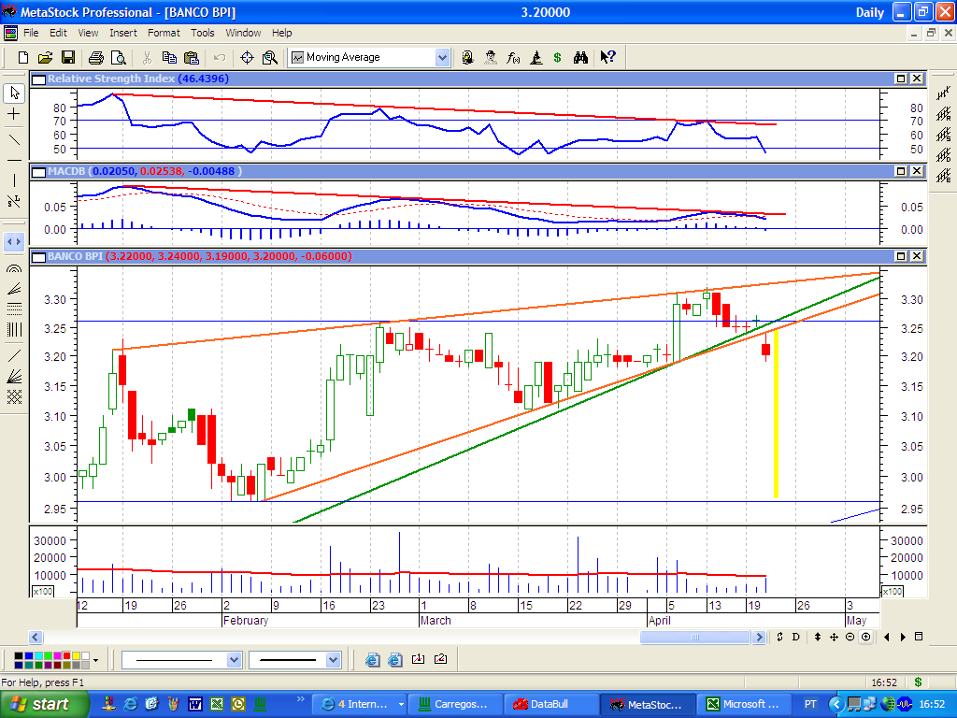Pick the yellow color swatch
Viewport: 957px width, 718px height.
tap(76, 655)
